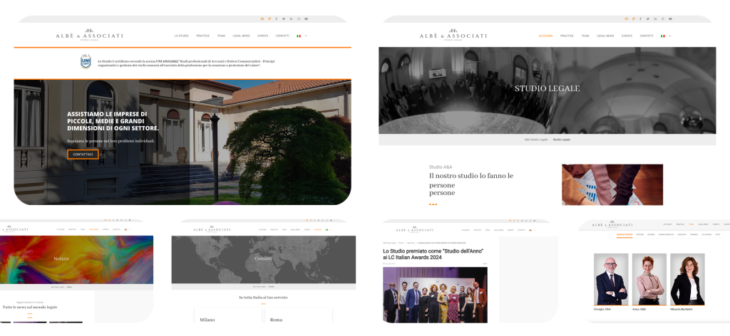730x336 pixels.
Task: Click the UNI certification badge on the home page
Action: tap(86, 61)
